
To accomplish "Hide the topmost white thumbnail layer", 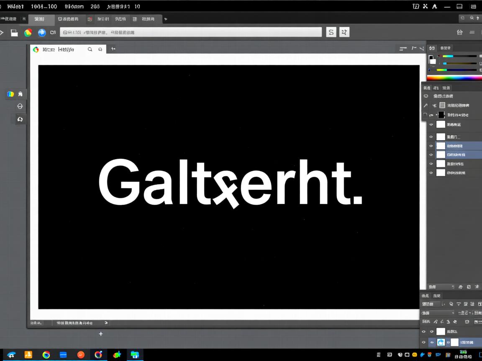I will click(x=431, y=125).
